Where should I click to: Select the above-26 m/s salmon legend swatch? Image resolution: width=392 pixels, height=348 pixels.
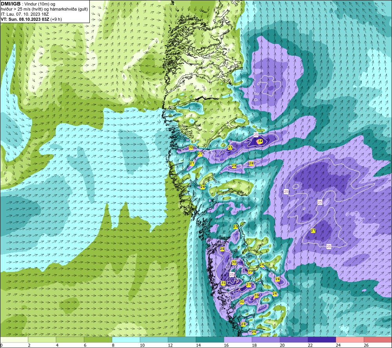click(378, 339)
